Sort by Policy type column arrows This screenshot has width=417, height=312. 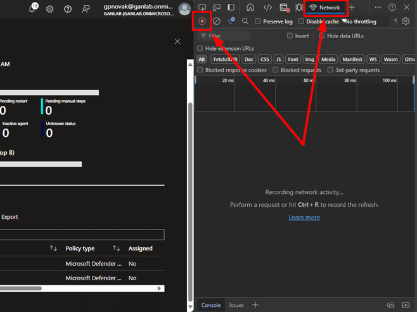116,249
